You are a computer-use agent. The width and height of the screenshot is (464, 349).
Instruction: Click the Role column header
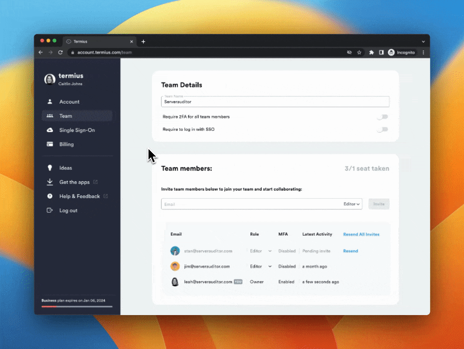[x=254, y=234]
